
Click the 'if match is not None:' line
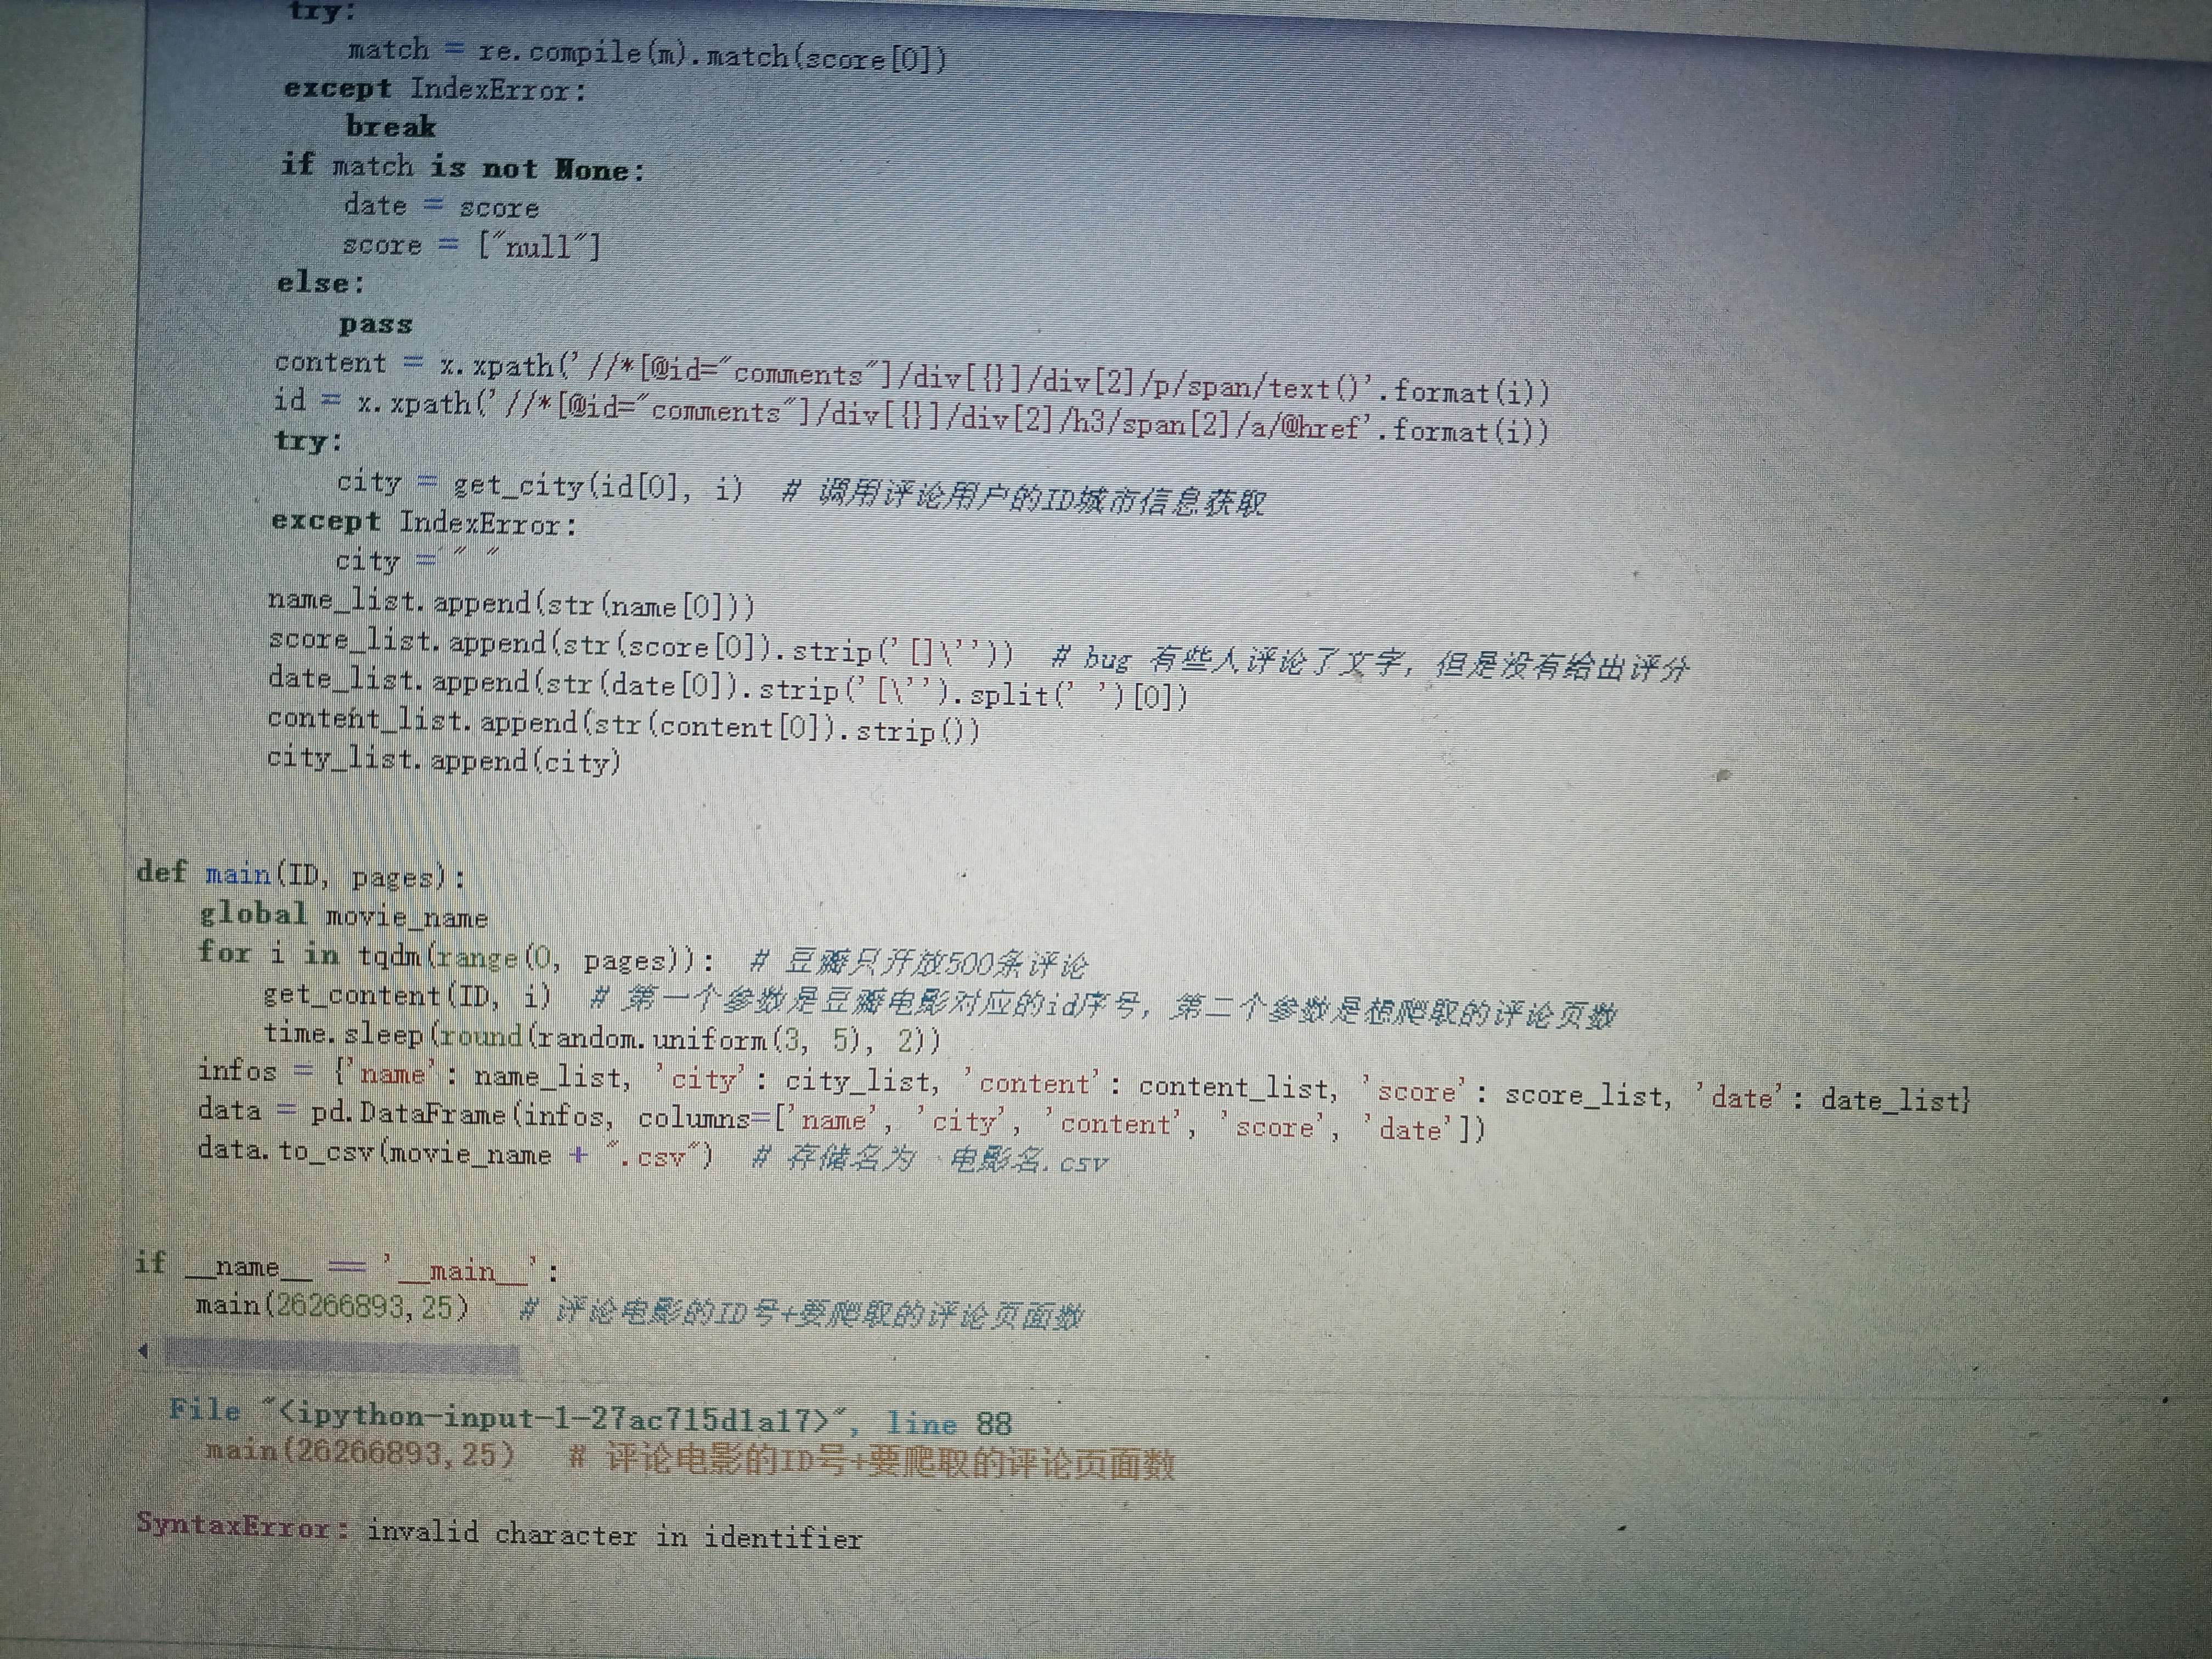point(462,167)
